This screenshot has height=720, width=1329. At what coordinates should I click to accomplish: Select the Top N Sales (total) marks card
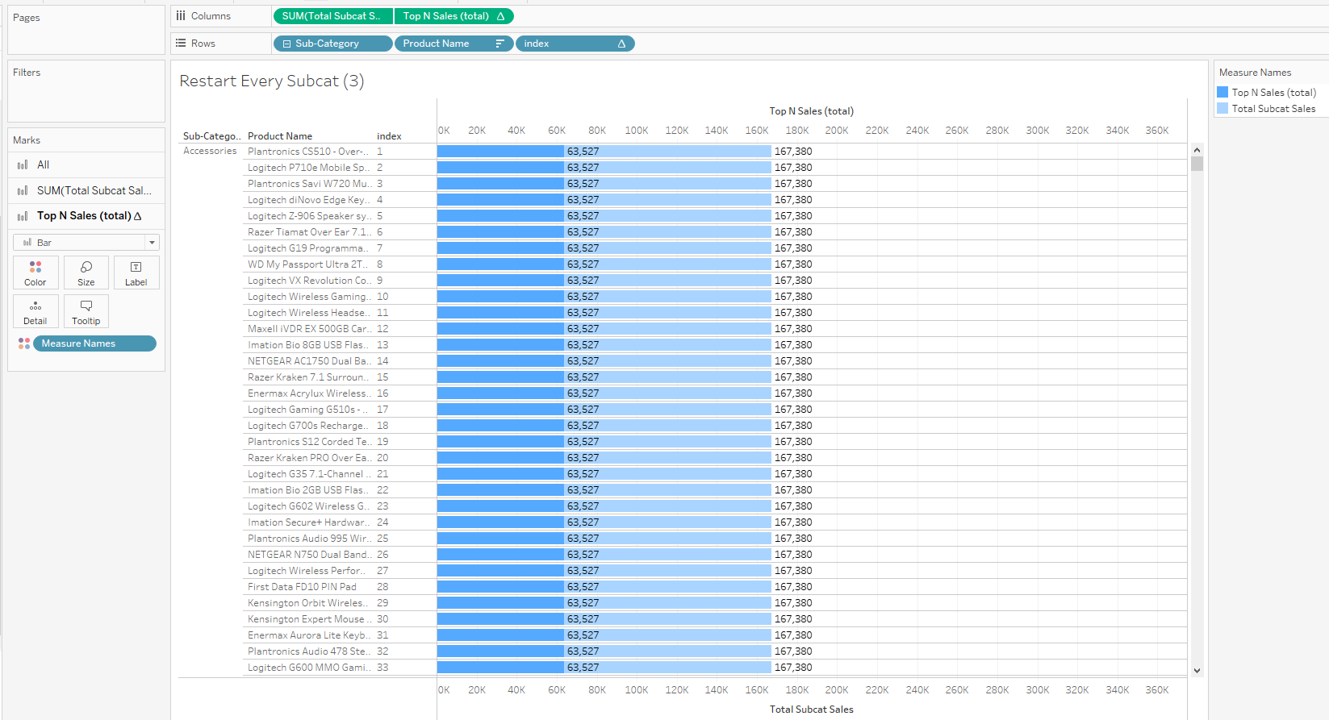[x=86, y=215]
